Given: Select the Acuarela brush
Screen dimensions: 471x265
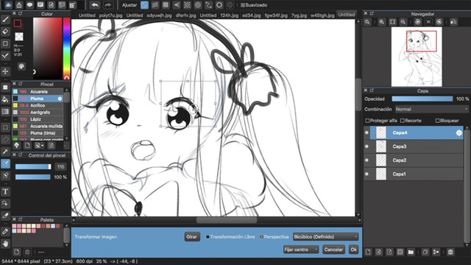Looking at the screenshot, I should tap(38, 91).
